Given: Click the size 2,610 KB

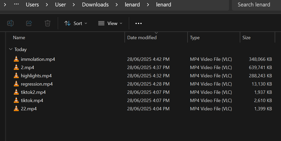Looking at the screenshot, I should click(x=263, y=101).
